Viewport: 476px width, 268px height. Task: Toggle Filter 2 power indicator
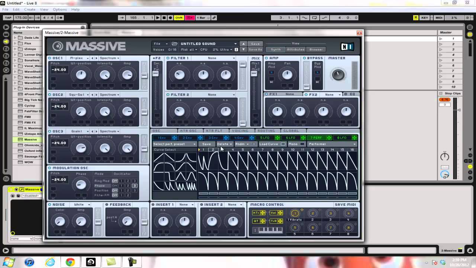click(x=168, y=95)
